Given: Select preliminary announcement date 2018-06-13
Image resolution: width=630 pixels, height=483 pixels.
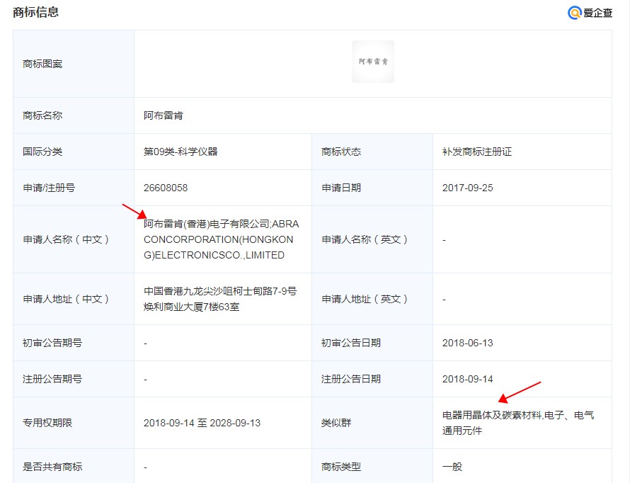Looking at the screenshot, I should [x=468, y=343].
